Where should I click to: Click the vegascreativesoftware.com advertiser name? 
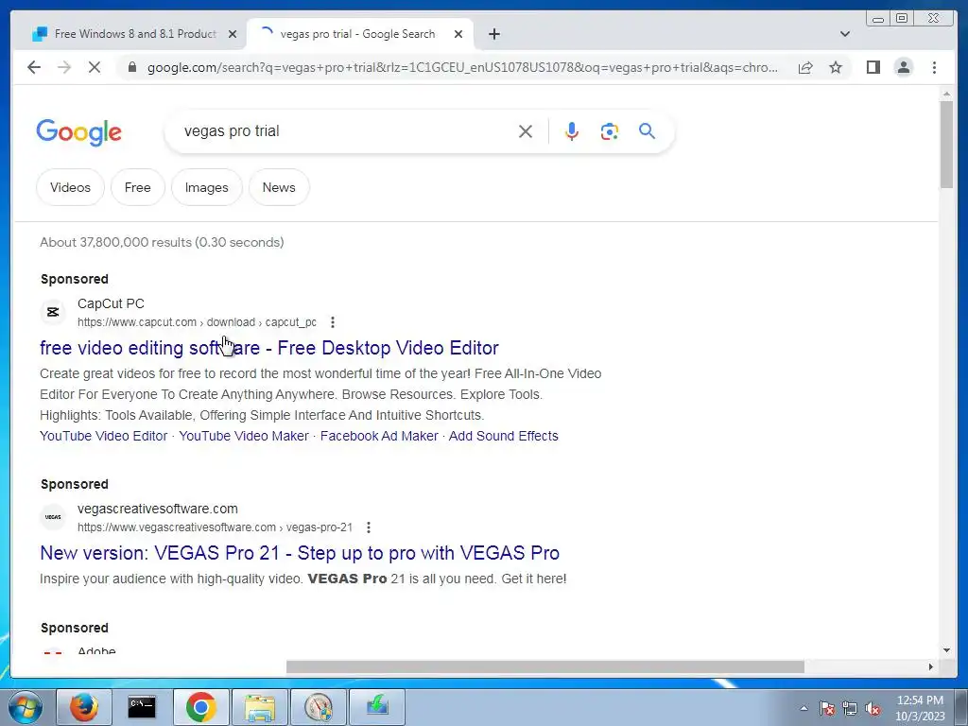click(x=158, y=509)
